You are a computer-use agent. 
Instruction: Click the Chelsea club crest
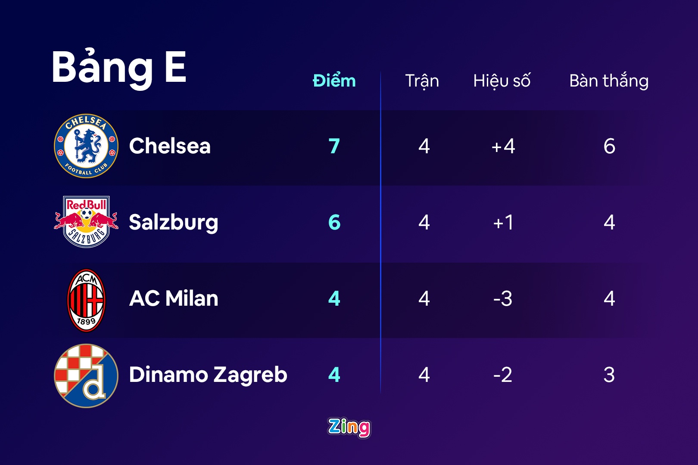tap(86, 146)
